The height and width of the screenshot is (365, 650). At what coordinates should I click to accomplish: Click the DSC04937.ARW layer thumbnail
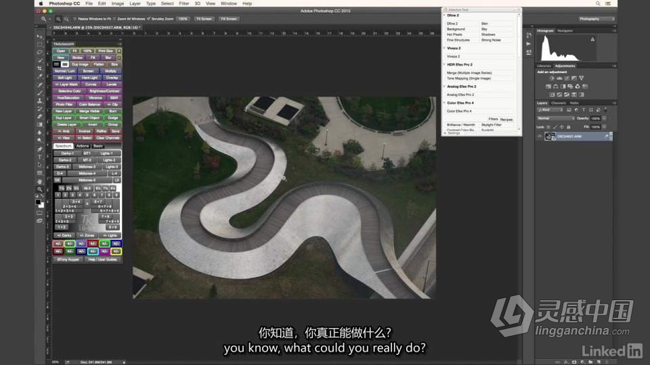click(550, 136)
